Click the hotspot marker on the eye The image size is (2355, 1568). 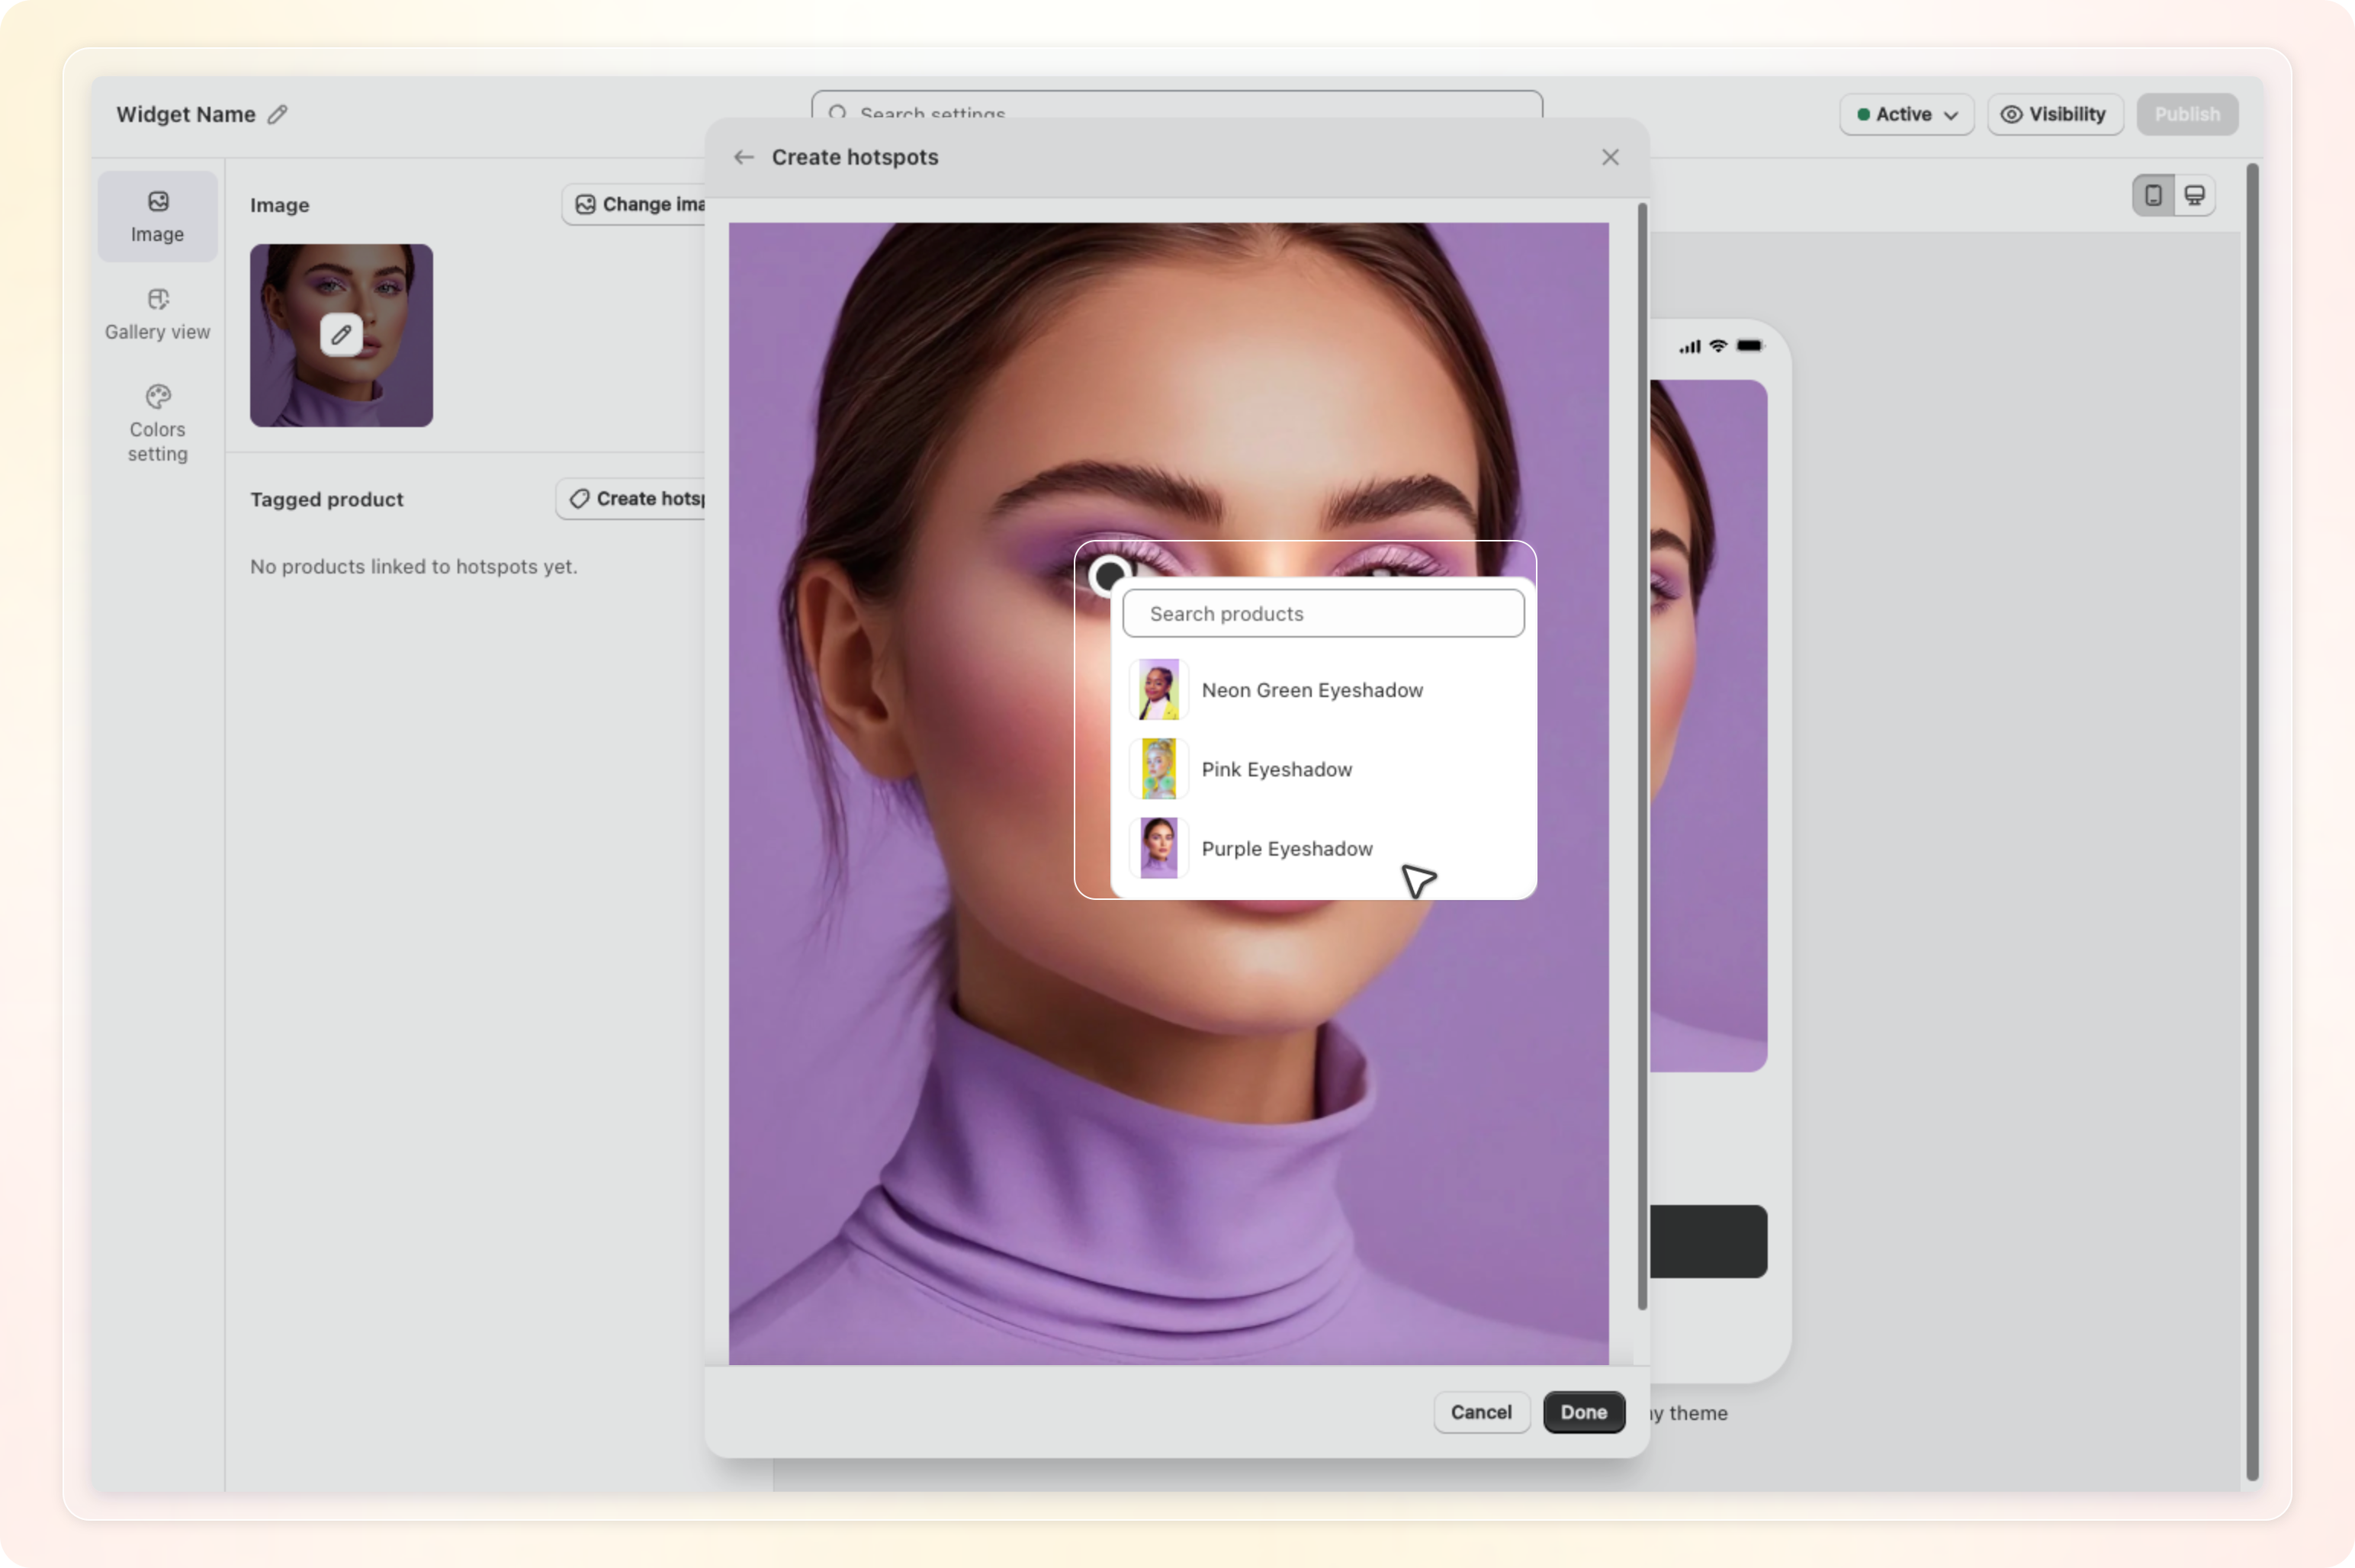coord(1109,576)
